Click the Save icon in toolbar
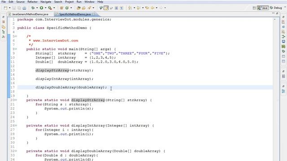This screenshot has width=287, height=161. pyautogui.click(x=14, y=8)
